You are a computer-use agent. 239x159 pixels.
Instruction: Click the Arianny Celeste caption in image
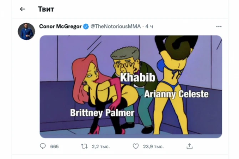click(176, 94)
